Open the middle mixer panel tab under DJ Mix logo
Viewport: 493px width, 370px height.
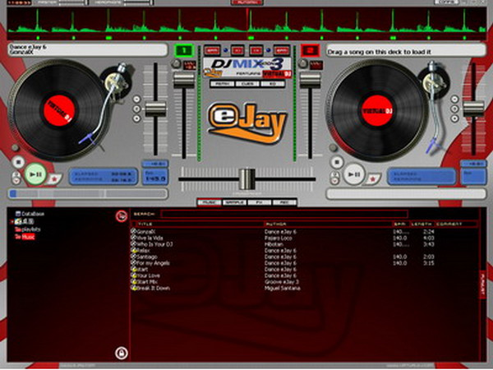click(x=247, y=84)
